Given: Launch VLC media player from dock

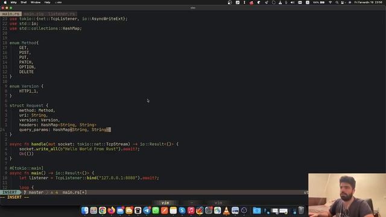Looking at the screenshot, I should click(226, 210).
